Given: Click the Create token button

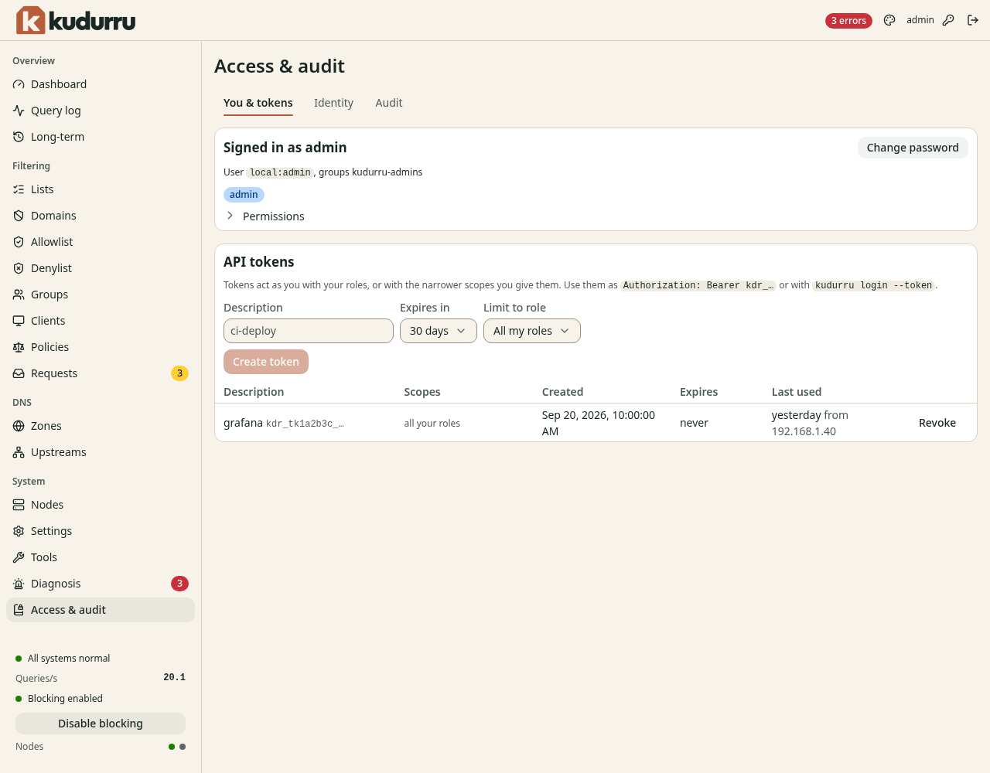Looking at the screenshot, I should pos(266,362).
